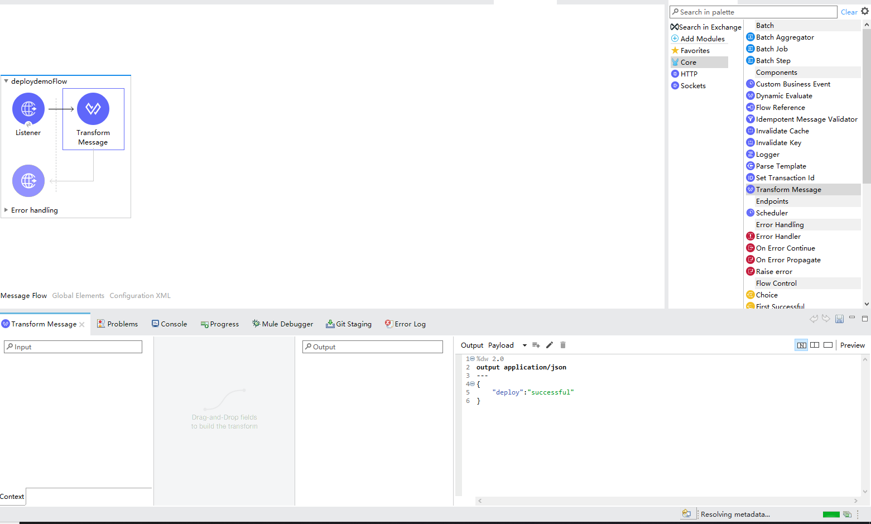Save the transformation with the save icon
Image resolution: width=871 pixels, height=524 pixels.
pyautogui.click(x=839, y=319)
